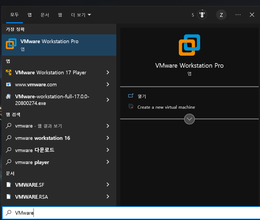This screenshot has width=260, height=220.
Task: Expand the 'vmware workstation 16' chevron
Action: (108, 138)
